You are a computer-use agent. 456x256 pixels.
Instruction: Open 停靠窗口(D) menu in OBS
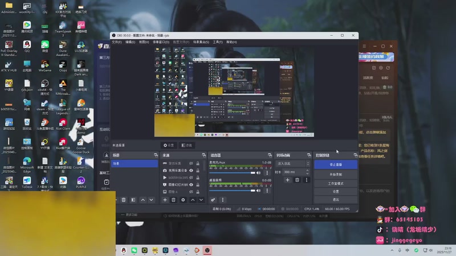point(161,42)
